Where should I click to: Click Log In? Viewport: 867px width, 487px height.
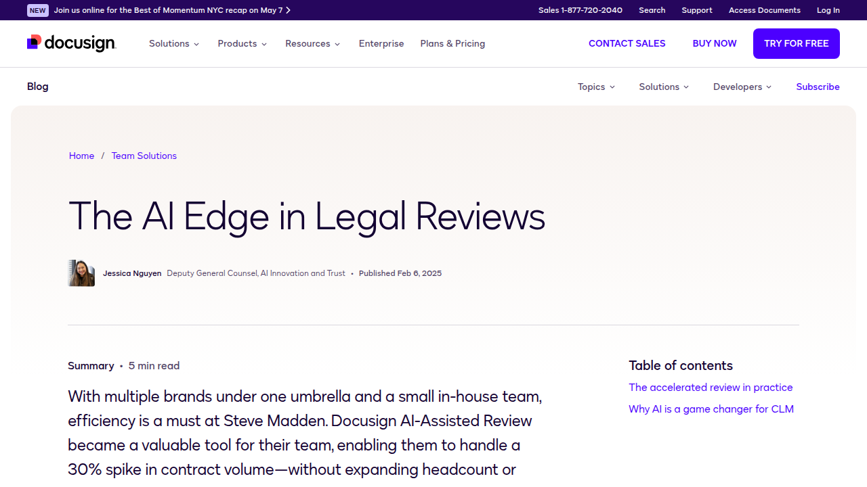pyautogui.click(x=828, y=10)
